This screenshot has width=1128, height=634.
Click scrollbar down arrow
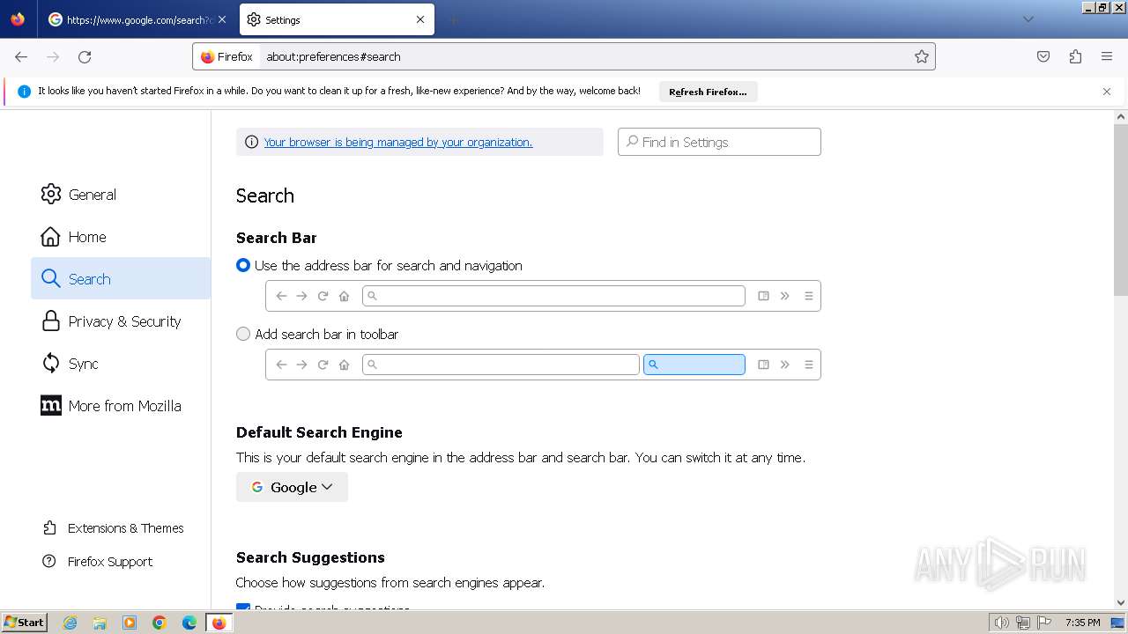tap(1121, 603)
